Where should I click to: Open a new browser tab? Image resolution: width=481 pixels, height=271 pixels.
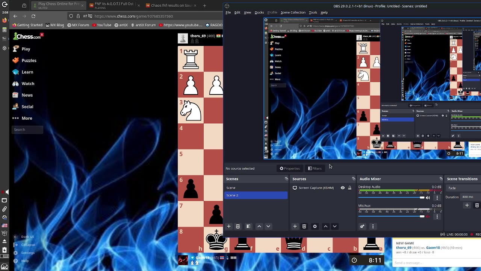pos(204,6)
